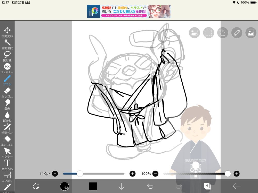Select the Blur (ぼかし) tool
This screenshot has height=193, width=258.
click(x=7, y=117)
